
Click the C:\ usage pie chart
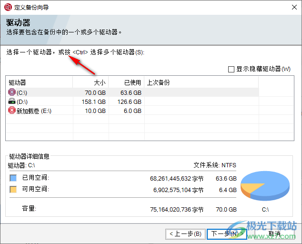click(265, 185)
